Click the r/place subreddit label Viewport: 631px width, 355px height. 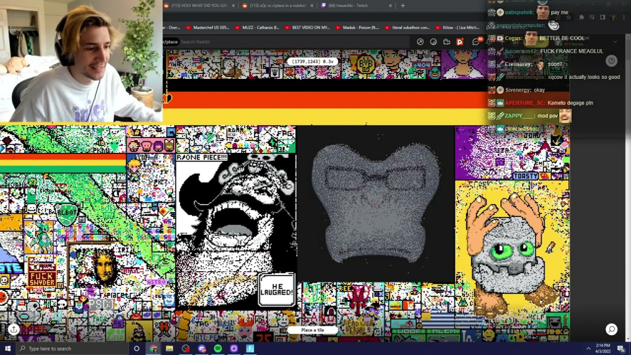point(170,42)
